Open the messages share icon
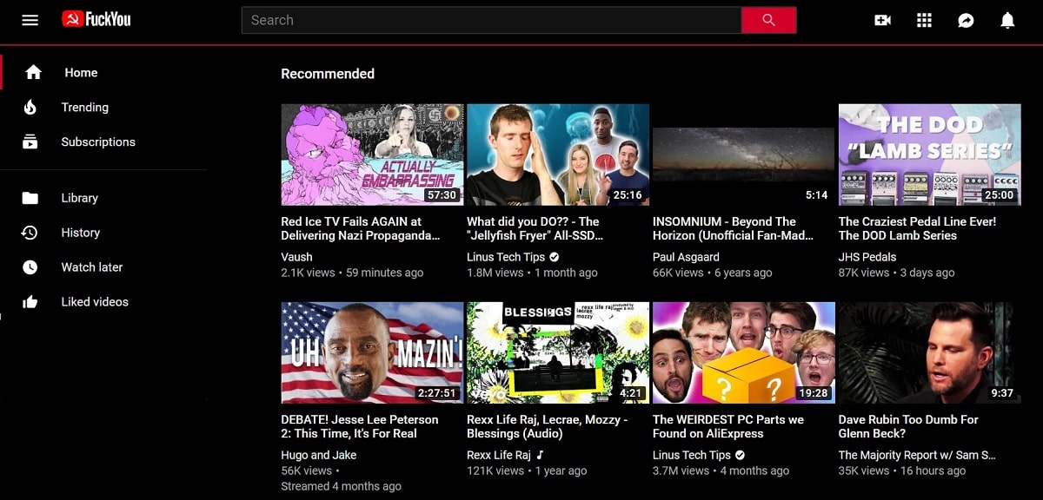 [x=966, y=20]
